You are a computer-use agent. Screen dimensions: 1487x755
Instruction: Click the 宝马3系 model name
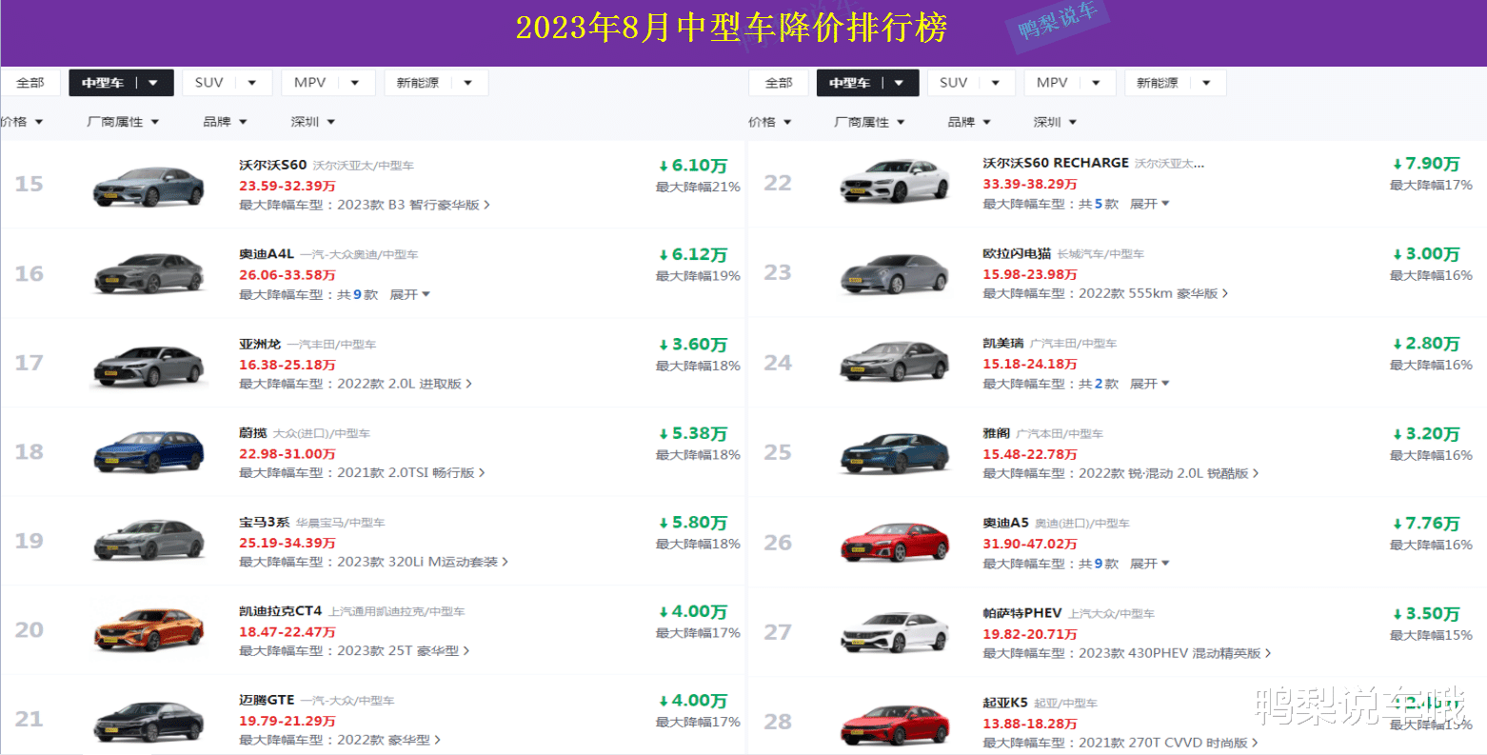click(x=265, y=522)
